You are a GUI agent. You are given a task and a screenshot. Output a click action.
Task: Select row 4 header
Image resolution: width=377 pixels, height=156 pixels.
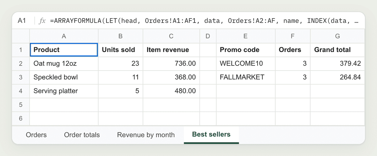(21, 91)
